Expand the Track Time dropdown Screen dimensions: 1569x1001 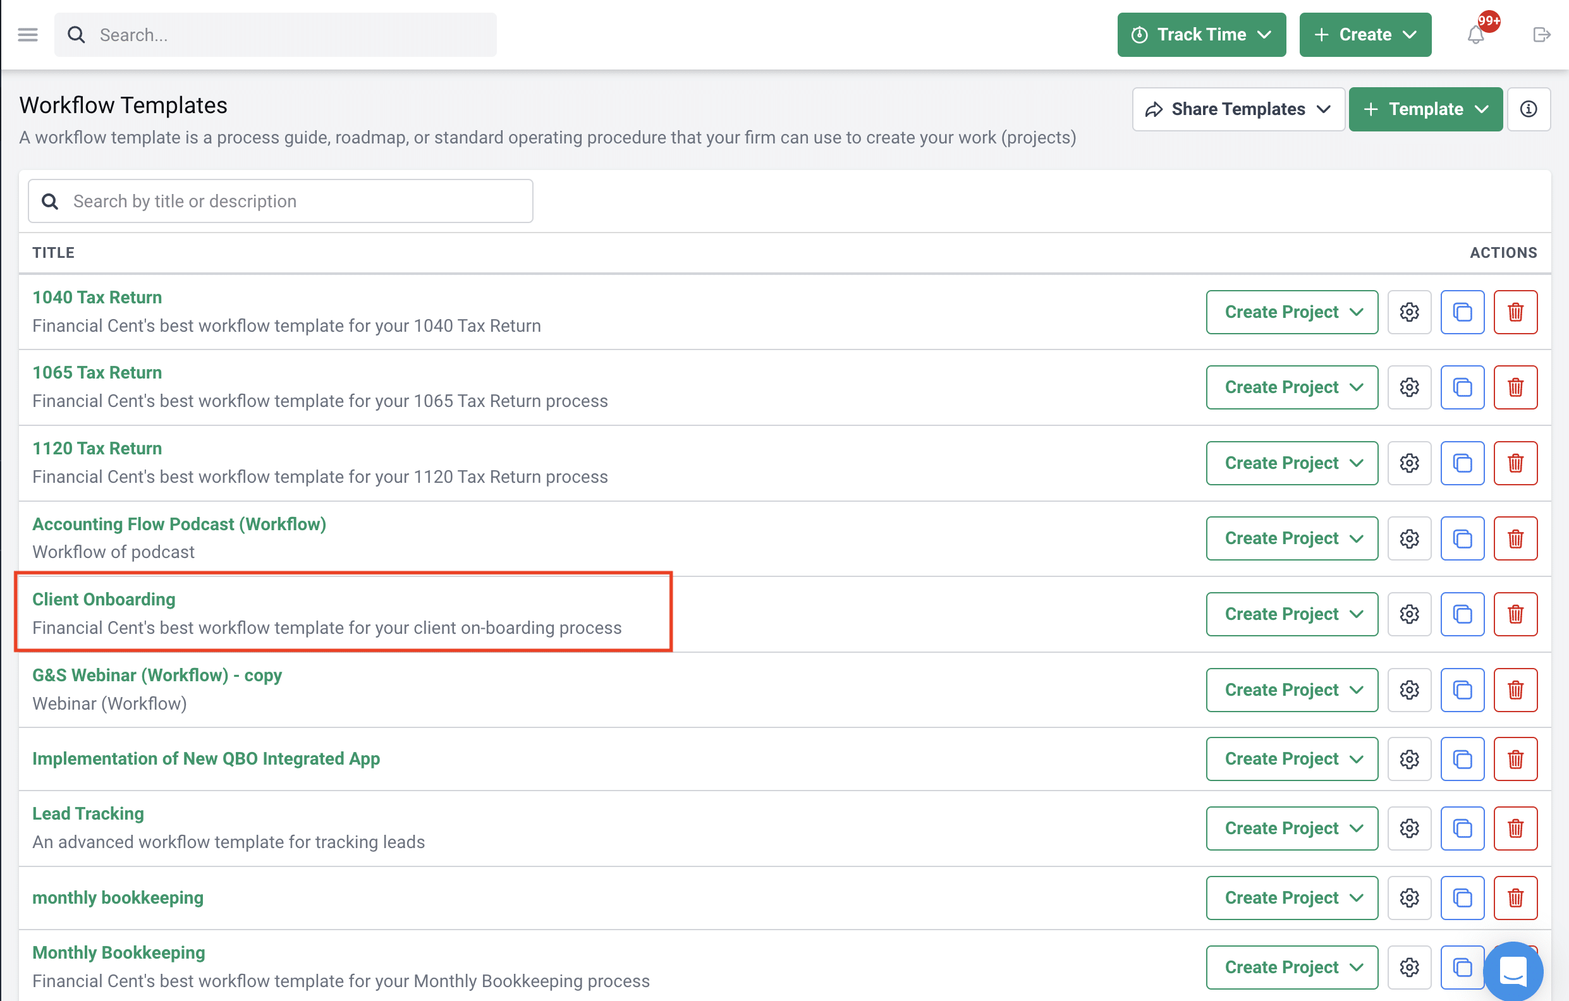click(1202, 35)
